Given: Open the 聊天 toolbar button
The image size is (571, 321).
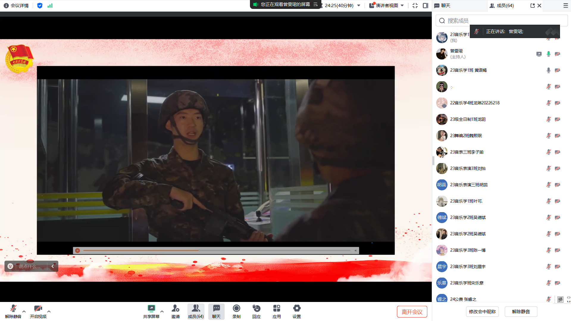Looking at the screenshot, I should pos(216,311).
